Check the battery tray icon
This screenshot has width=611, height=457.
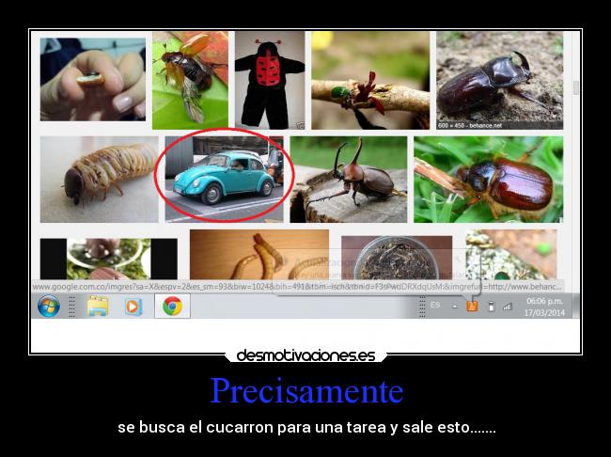[492, 307]
